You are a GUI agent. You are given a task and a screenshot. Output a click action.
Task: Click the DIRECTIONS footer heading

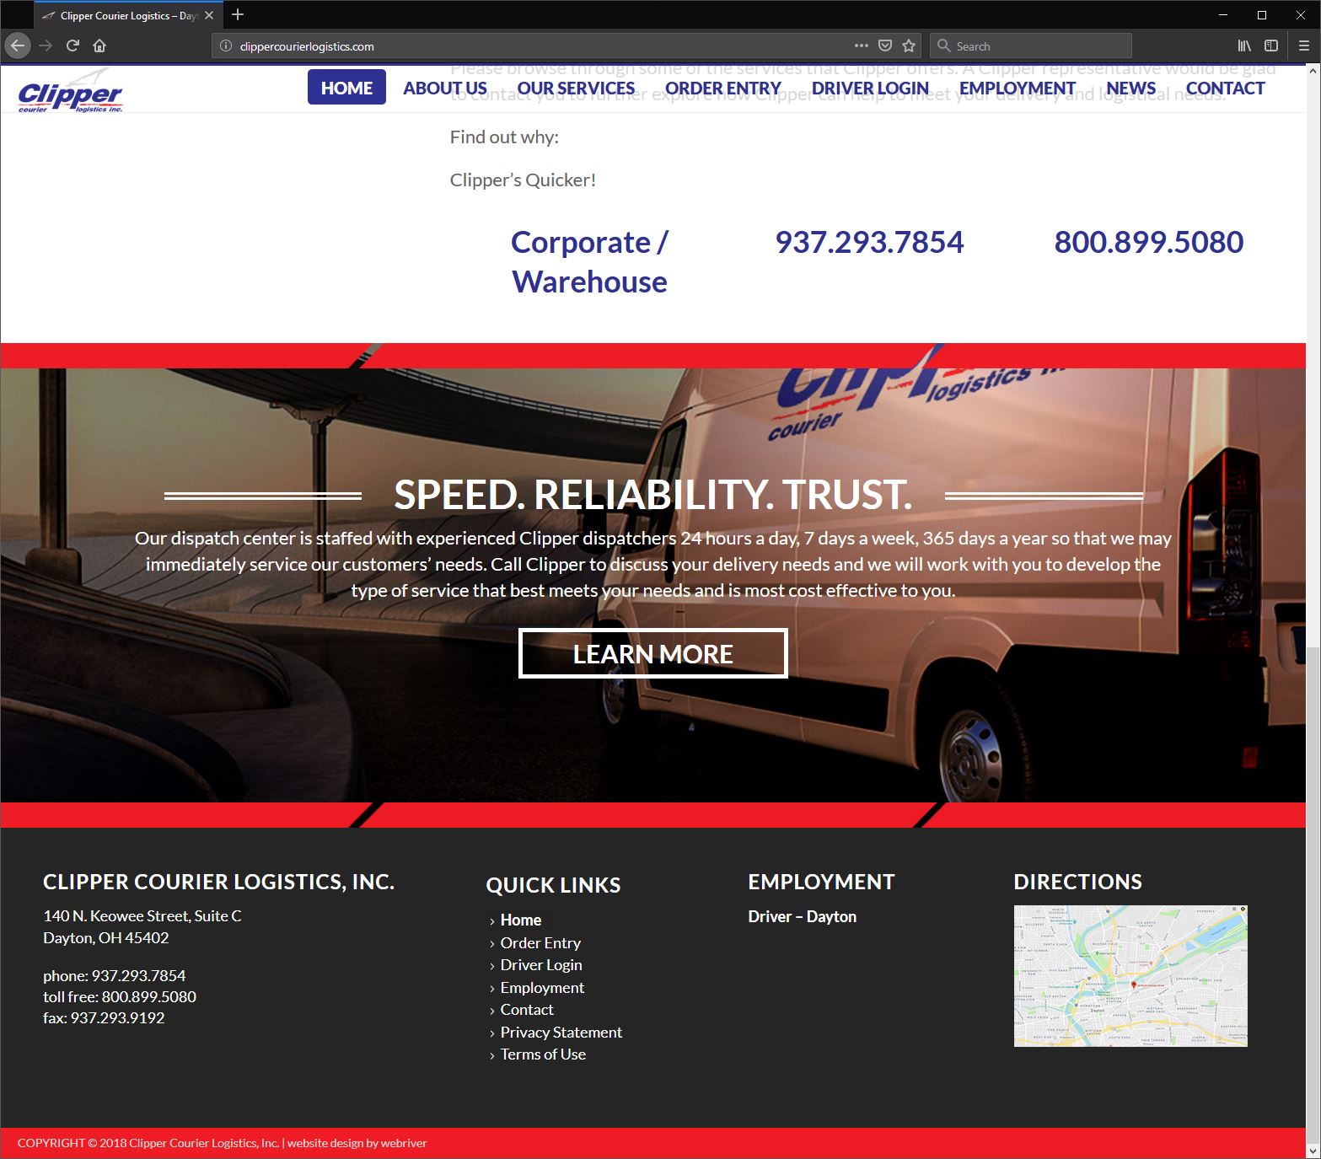tap(1077, 882)
